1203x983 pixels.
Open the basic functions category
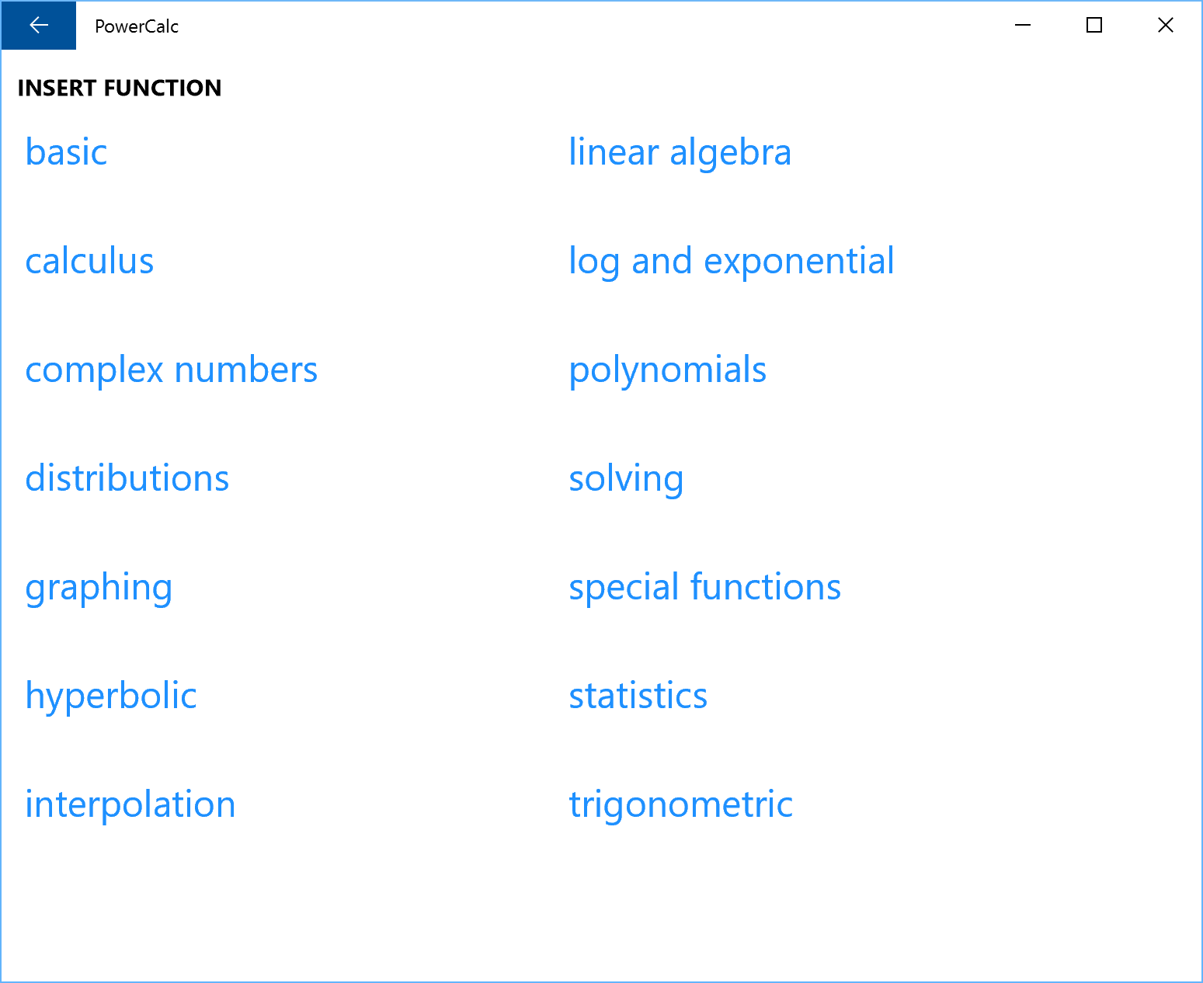pos(66,152)
